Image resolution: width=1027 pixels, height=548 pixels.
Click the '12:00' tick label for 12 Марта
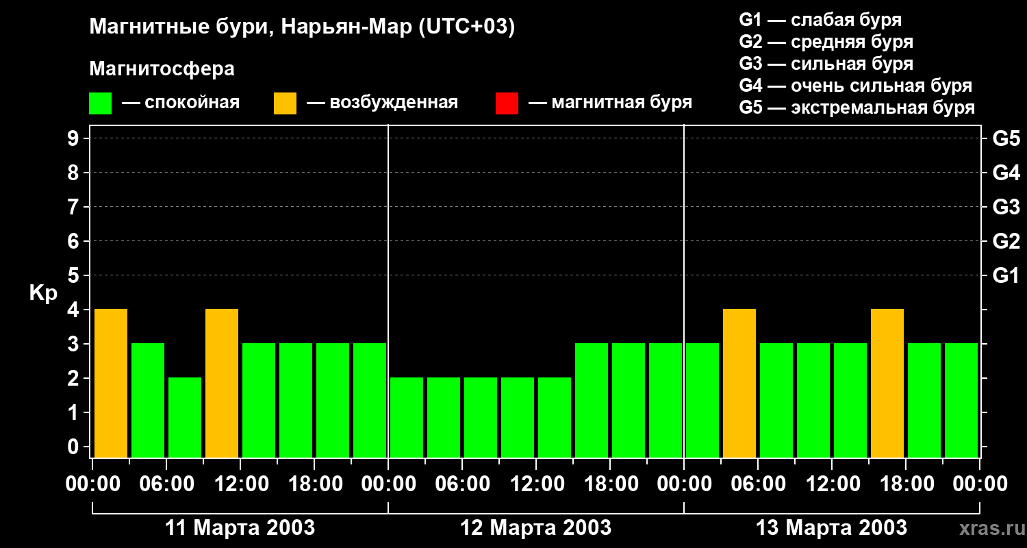pos(536,484)
